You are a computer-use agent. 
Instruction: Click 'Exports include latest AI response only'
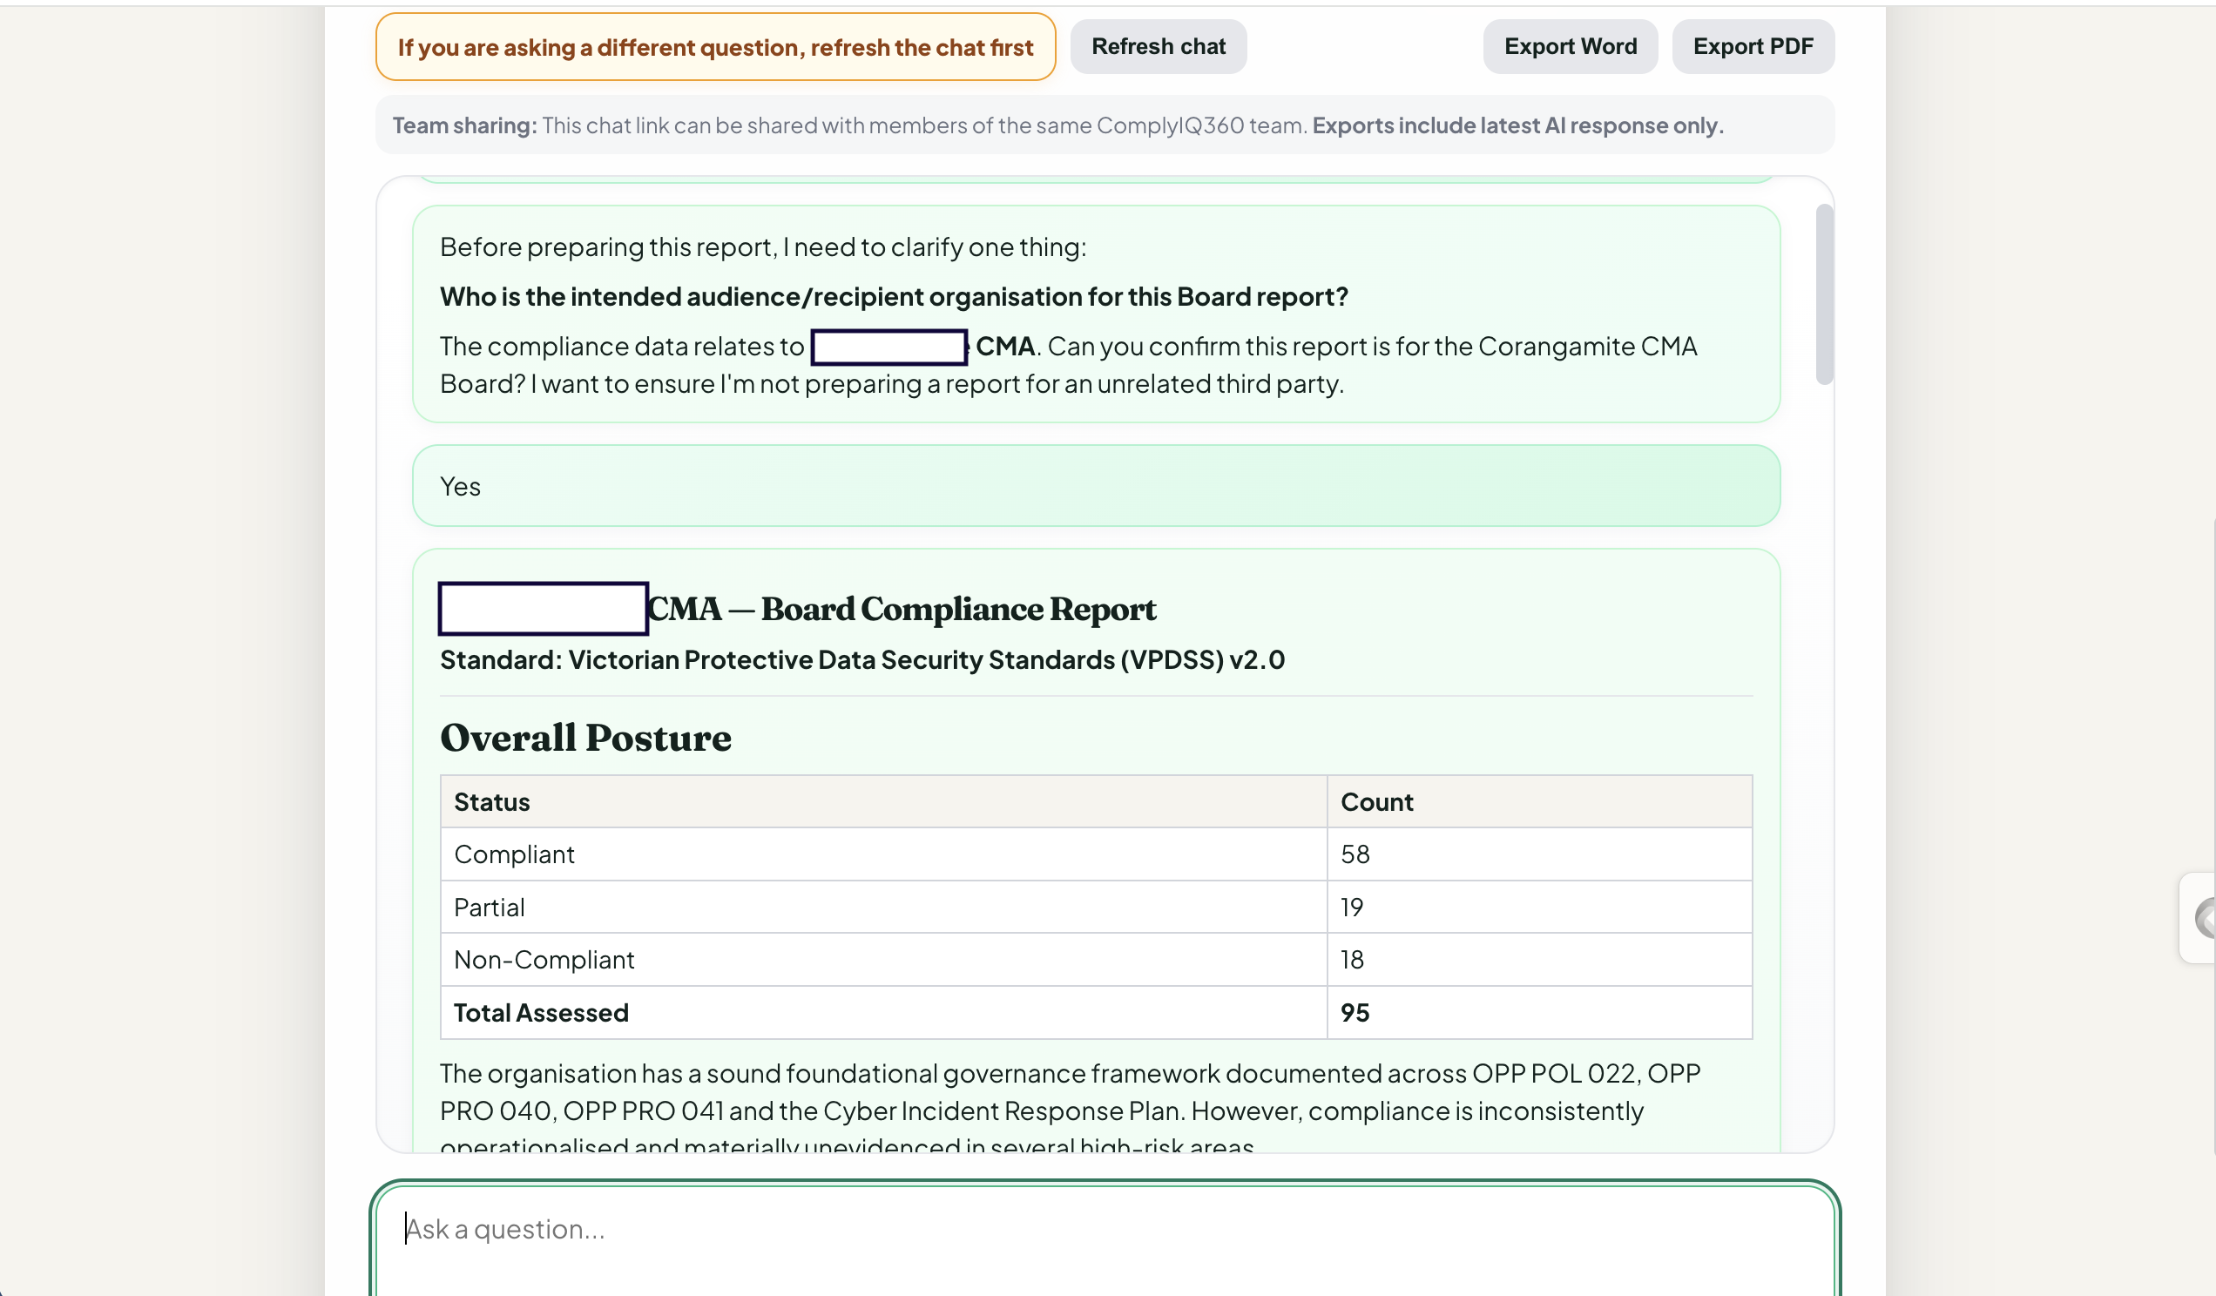1517,125
